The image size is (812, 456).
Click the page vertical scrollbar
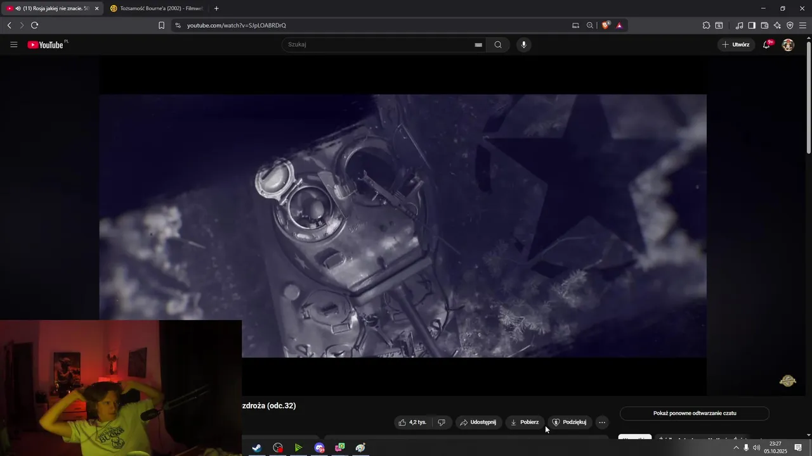click(808, 98)
